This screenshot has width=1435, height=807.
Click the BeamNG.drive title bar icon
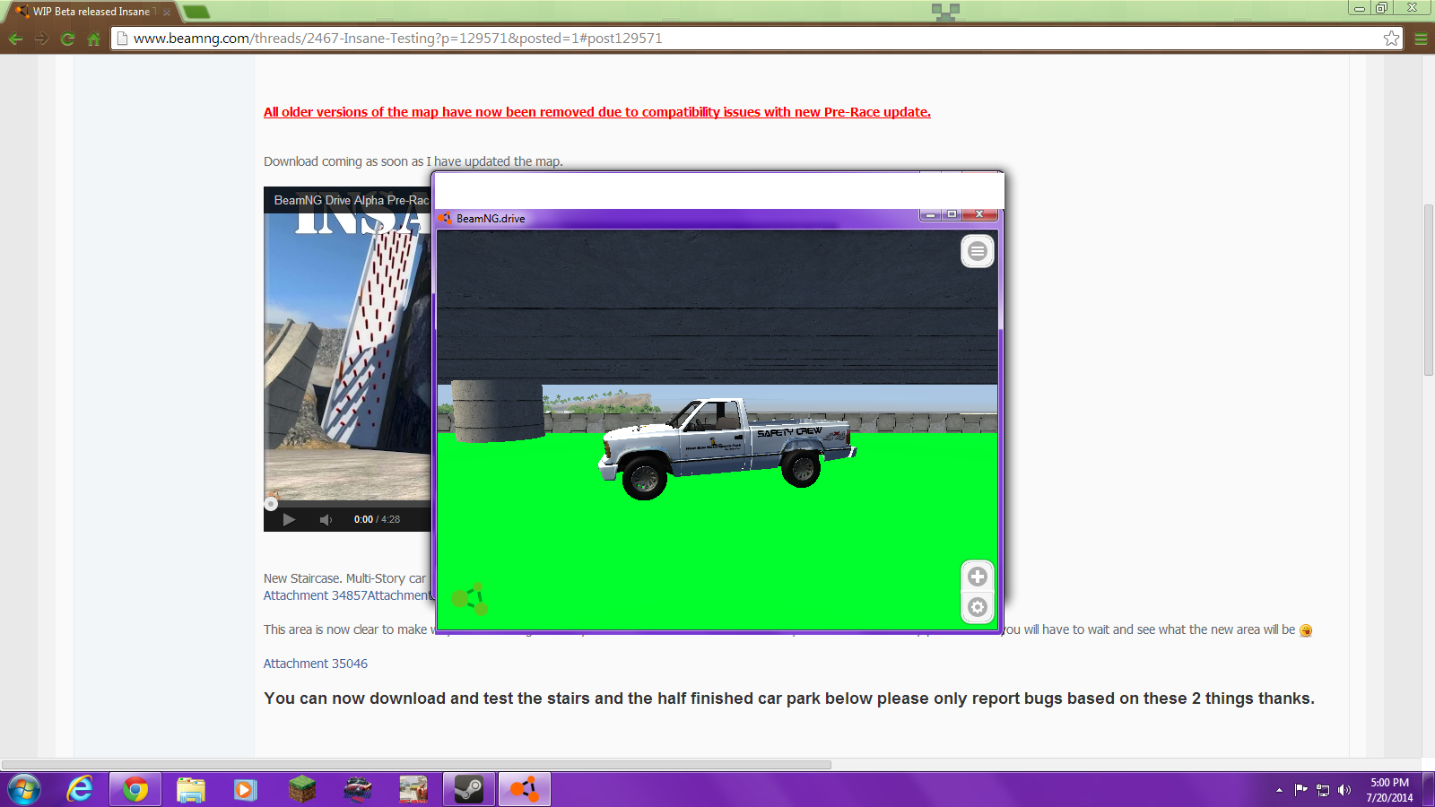pos(445,218)
